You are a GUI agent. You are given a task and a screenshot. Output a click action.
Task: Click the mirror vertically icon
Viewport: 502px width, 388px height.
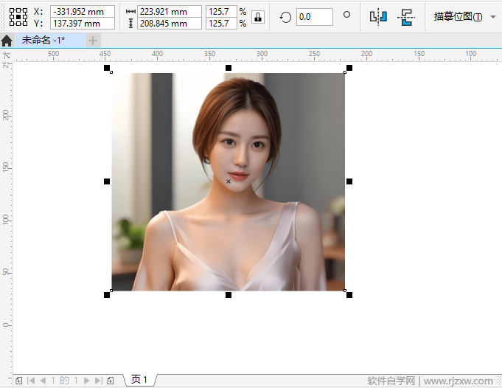pos(405,16)
